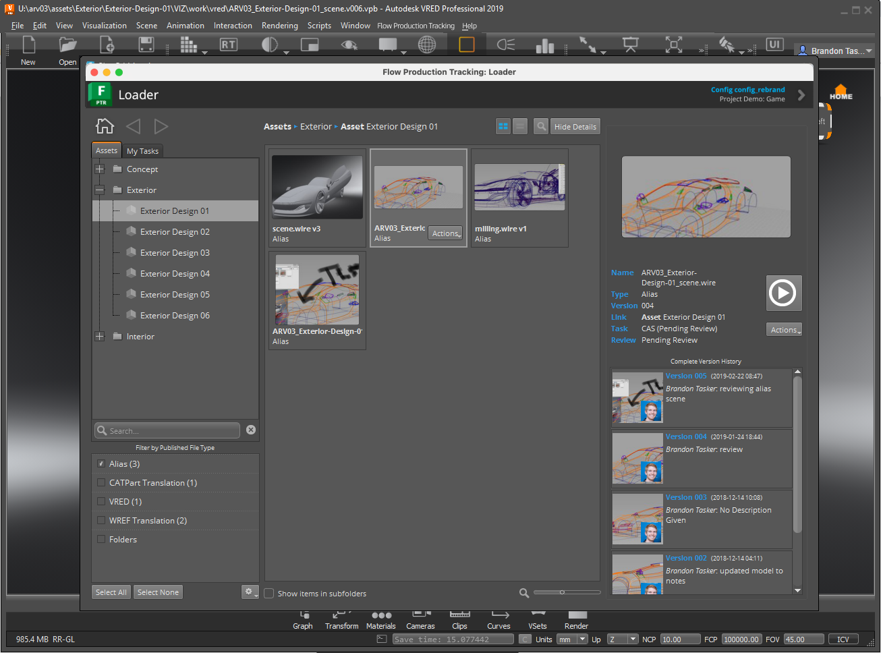Image resolution: width=881 pixels, height=653 pixels.
Task: Open the Materials quick access icon
Action: click(381, 620)
